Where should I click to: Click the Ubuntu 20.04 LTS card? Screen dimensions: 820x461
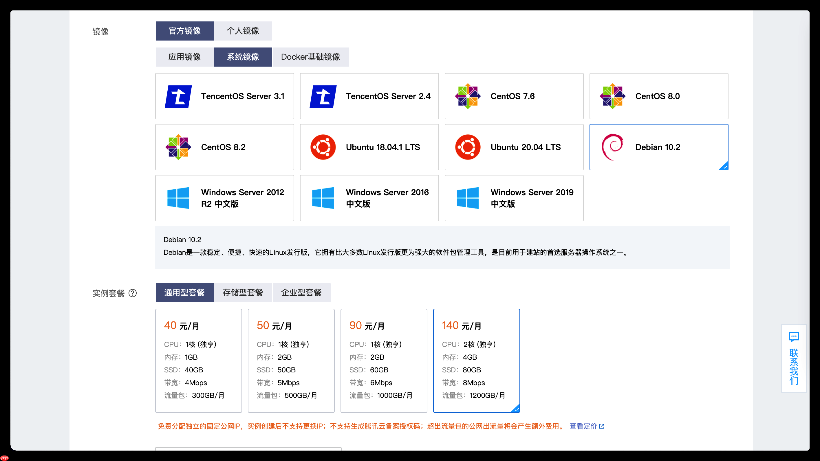(x=513, y=147)
